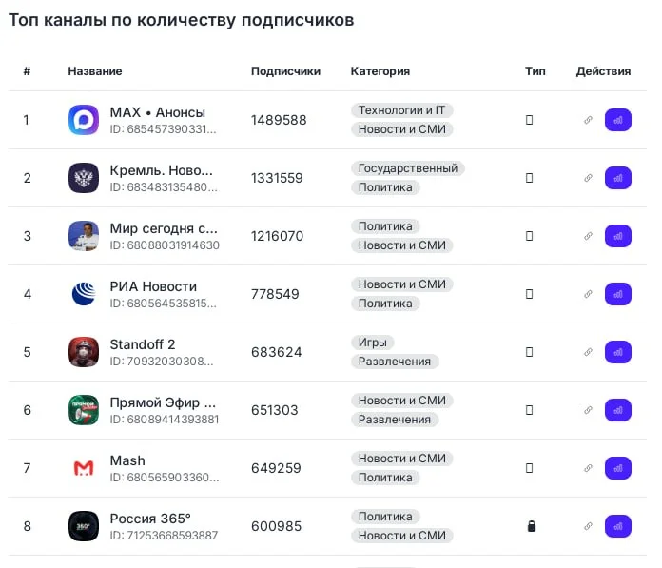Click link icon for Мир сегодня channel
The image size is (662, 568).
point(588,236)
